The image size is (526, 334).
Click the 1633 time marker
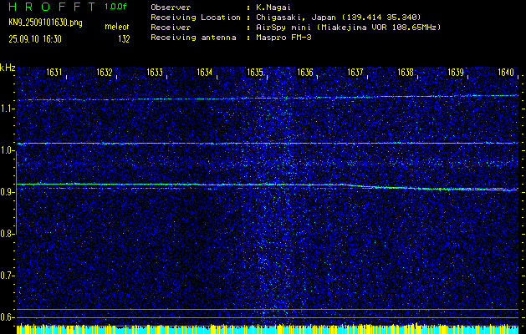tap(155, 72)
